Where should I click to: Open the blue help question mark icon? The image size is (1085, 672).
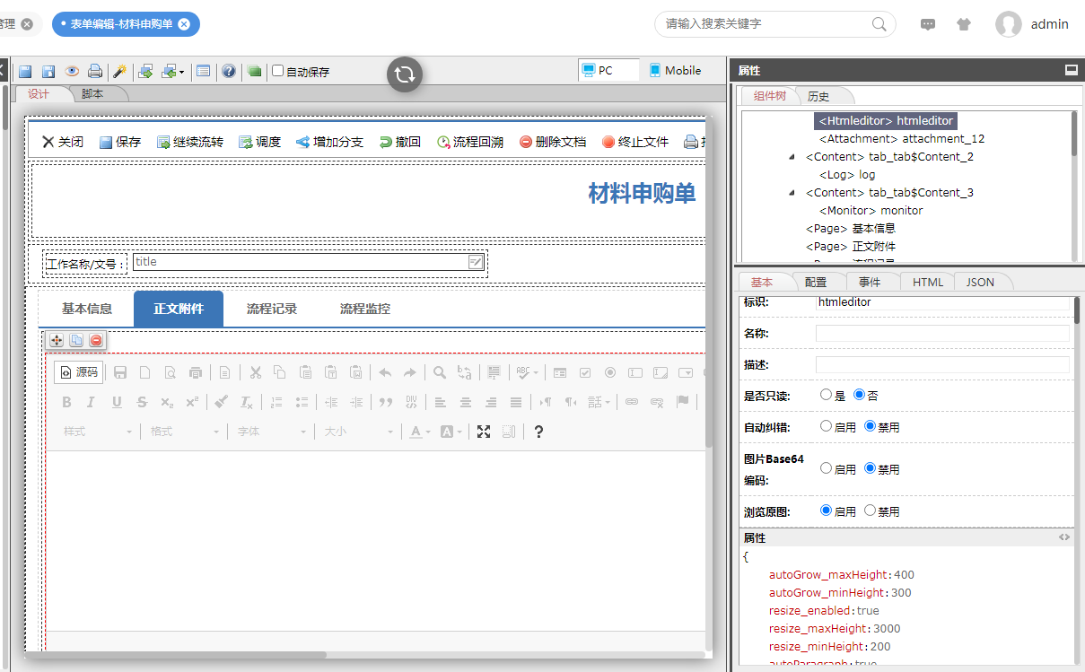tap(229, 71)
